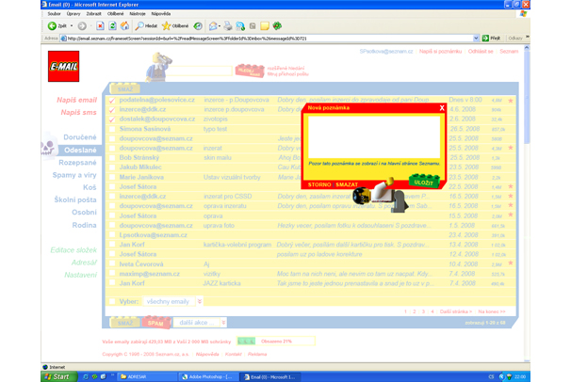Open the address bar URL dropdown arrow
Screen dimensions: 571x382
pos(476,39)
